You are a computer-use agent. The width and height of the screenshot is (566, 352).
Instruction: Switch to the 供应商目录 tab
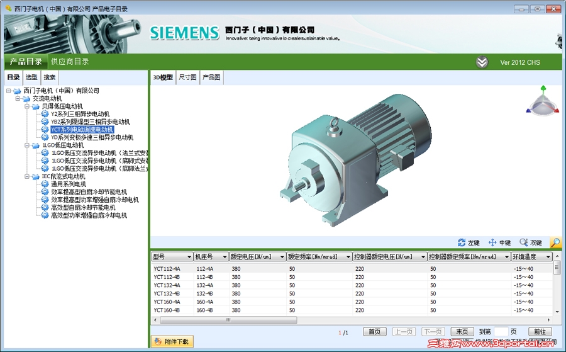point(70,62)
